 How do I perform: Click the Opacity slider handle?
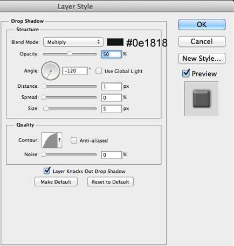(x=70, y=54)
